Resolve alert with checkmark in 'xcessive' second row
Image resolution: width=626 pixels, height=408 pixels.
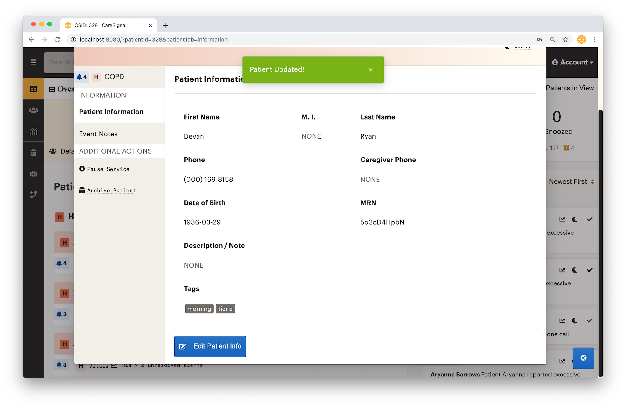coord(590,270)
